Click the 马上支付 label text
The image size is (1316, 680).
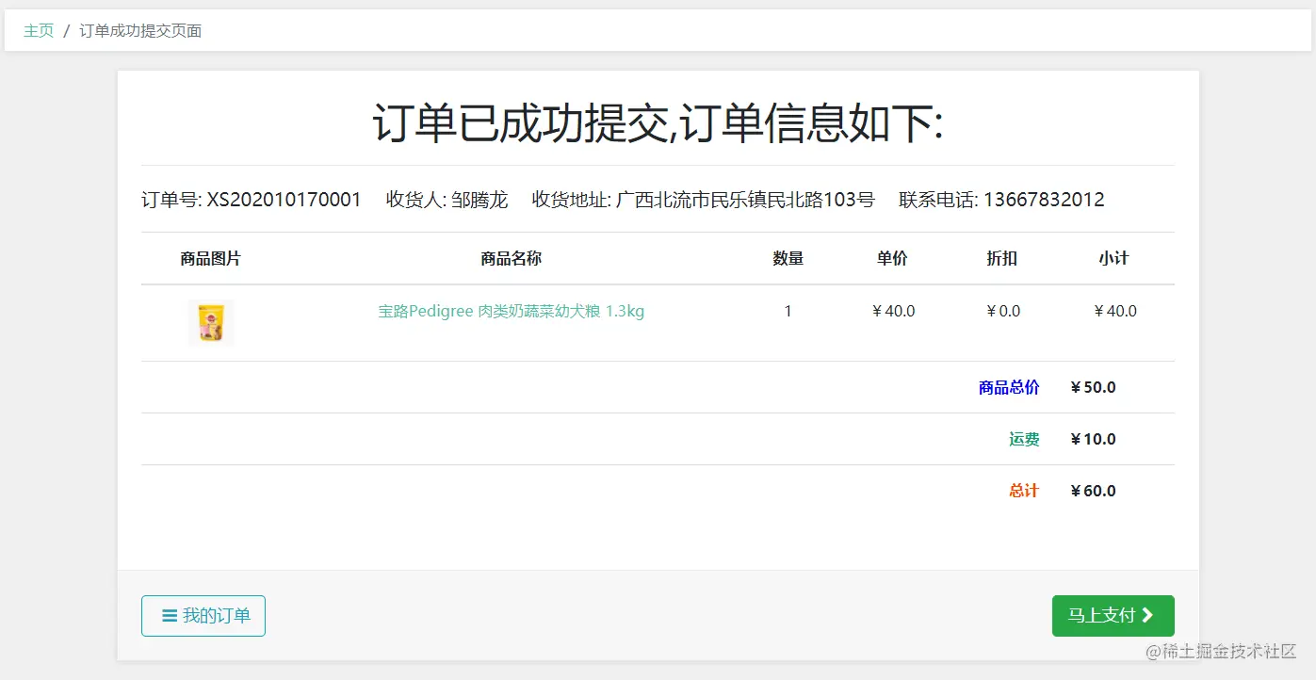1101,616
